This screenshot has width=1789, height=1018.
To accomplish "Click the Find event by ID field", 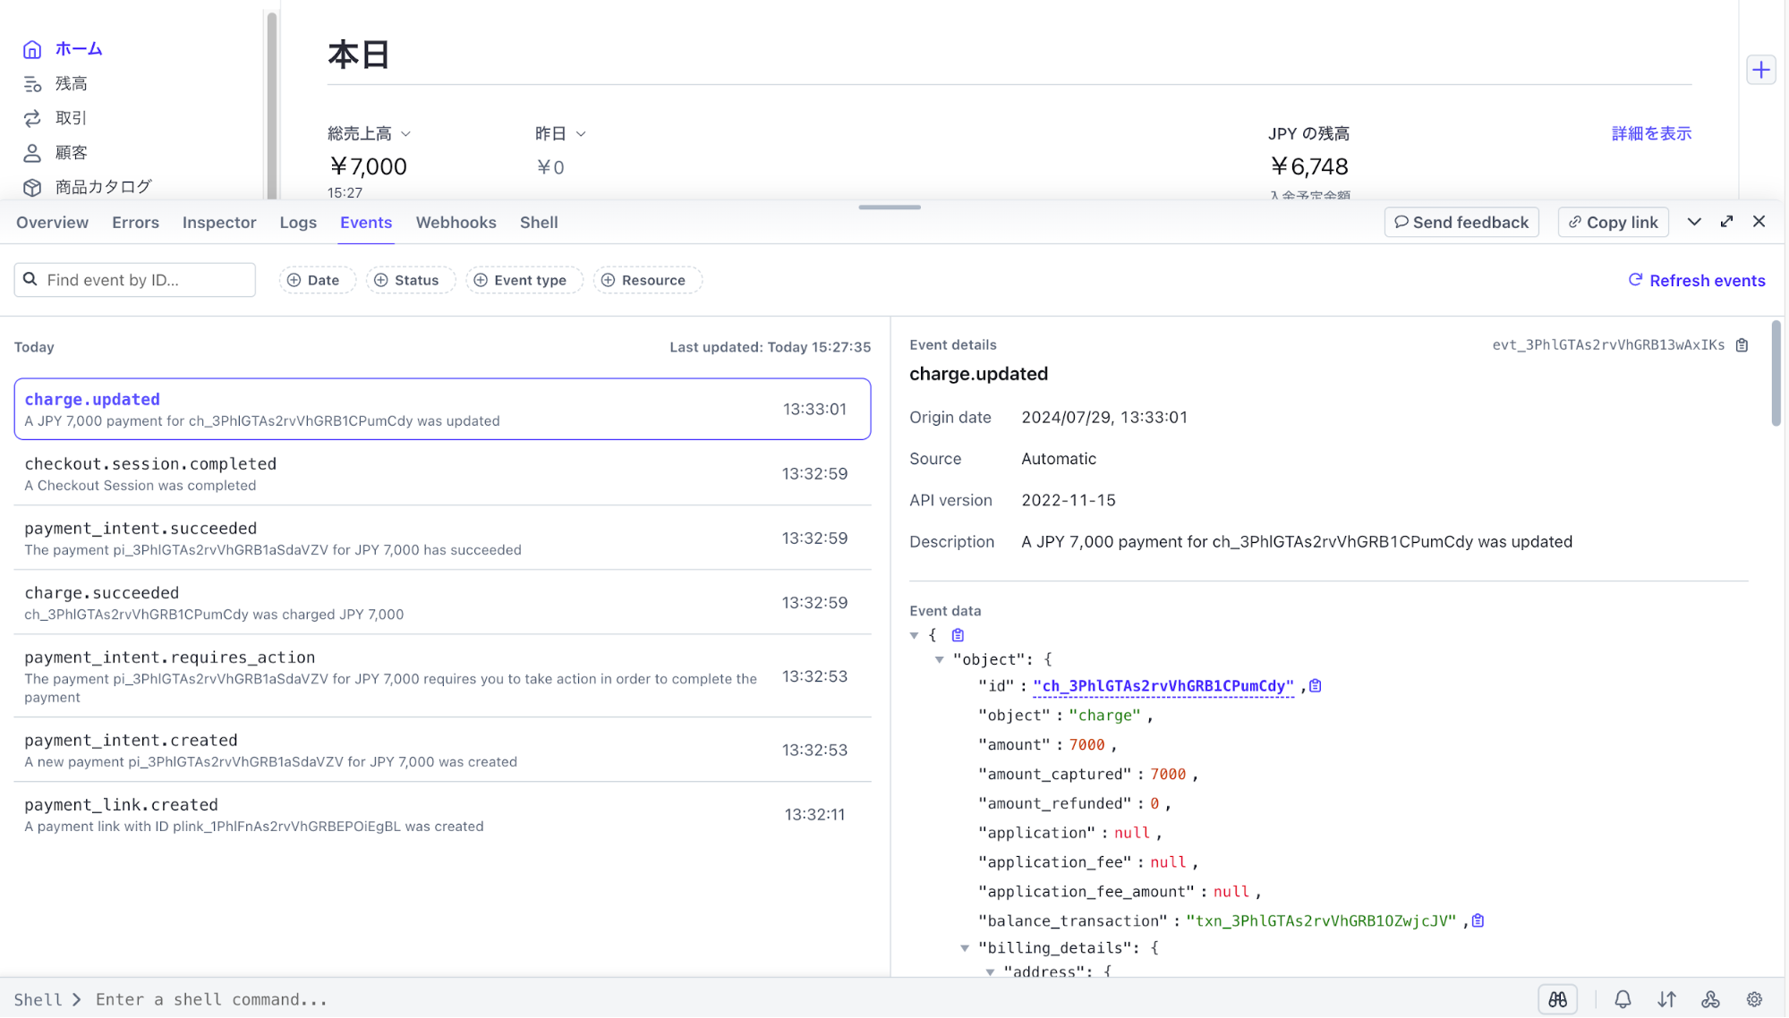I will 143,280.
